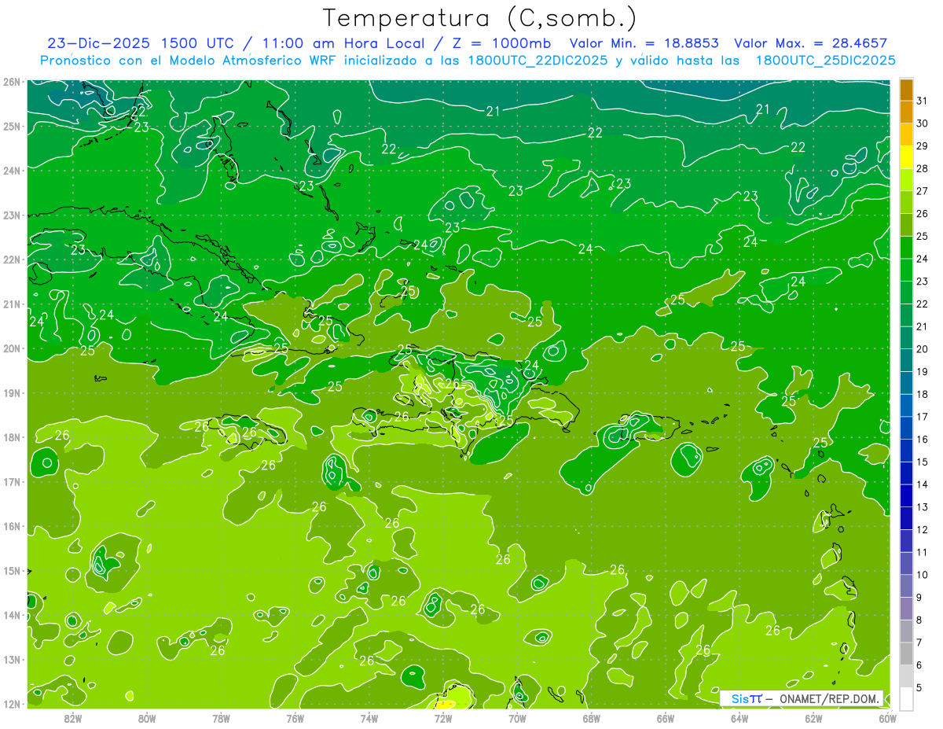Click the latitude axis label '12N'
943x729 pixels.
pyautogui.click(x=12, y=704)
